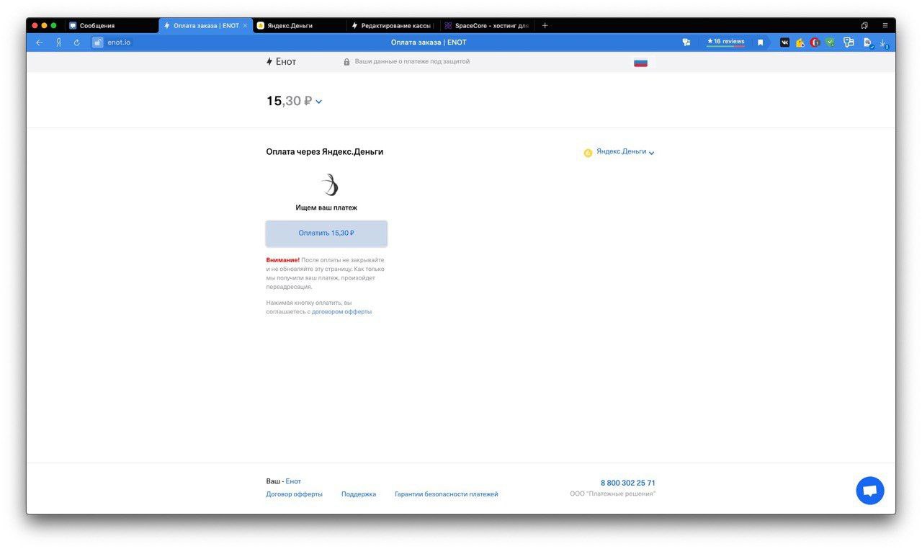Viewport: 922px width, 549px height.
Task: Expand the 15,30 ₽ amount chevron
Action: point(318,102)
